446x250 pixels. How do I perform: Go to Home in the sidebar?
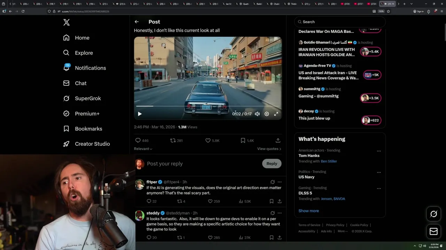tap(76, 38)
